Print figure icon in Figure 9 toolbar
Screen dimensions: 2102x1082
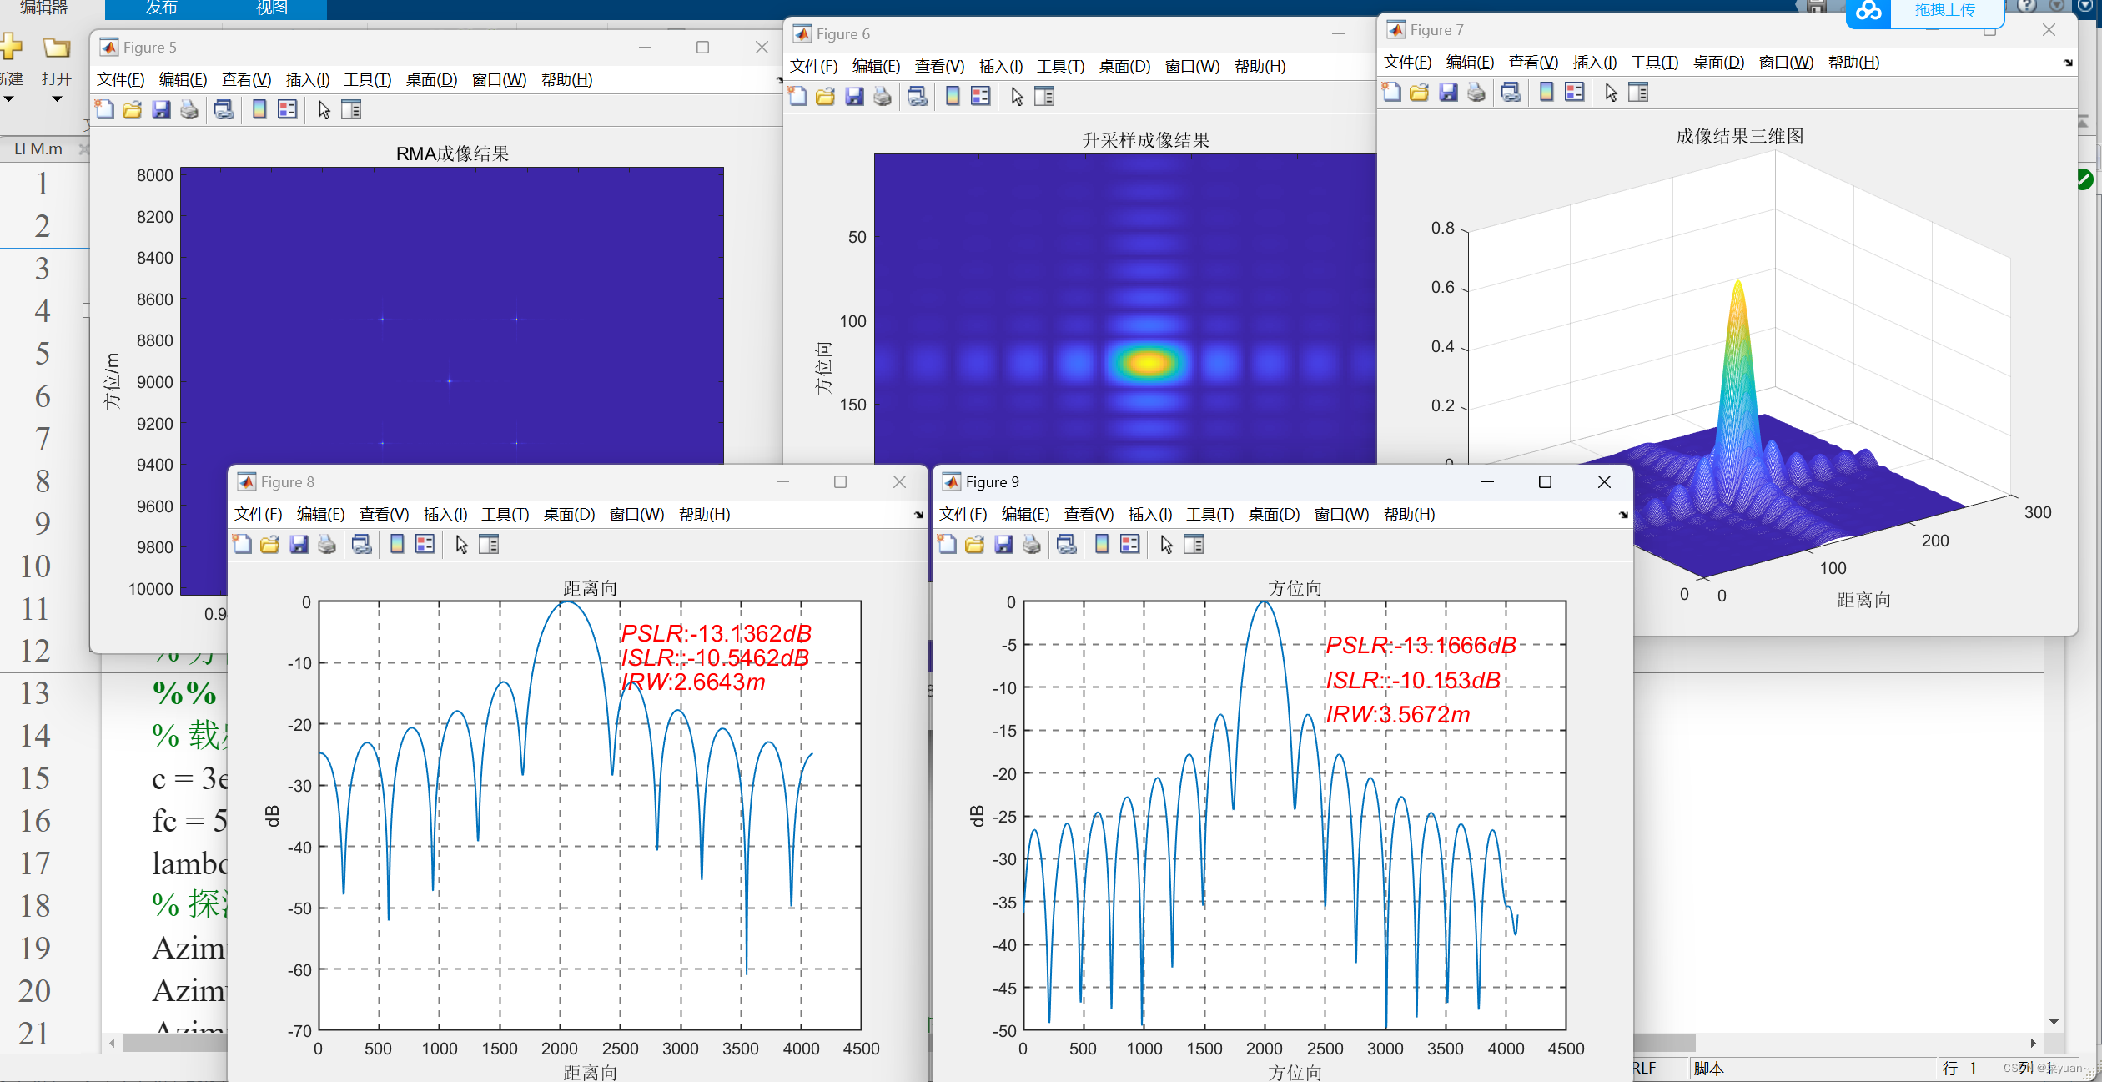click(1032, 544)
